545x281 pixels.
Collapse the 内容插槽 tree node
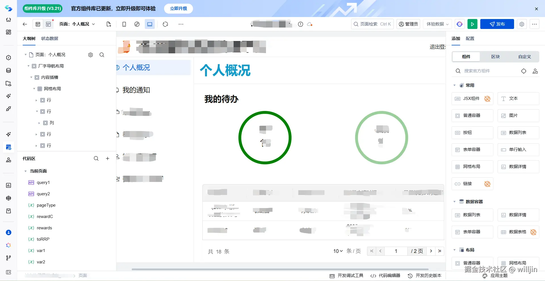point(31,77)
